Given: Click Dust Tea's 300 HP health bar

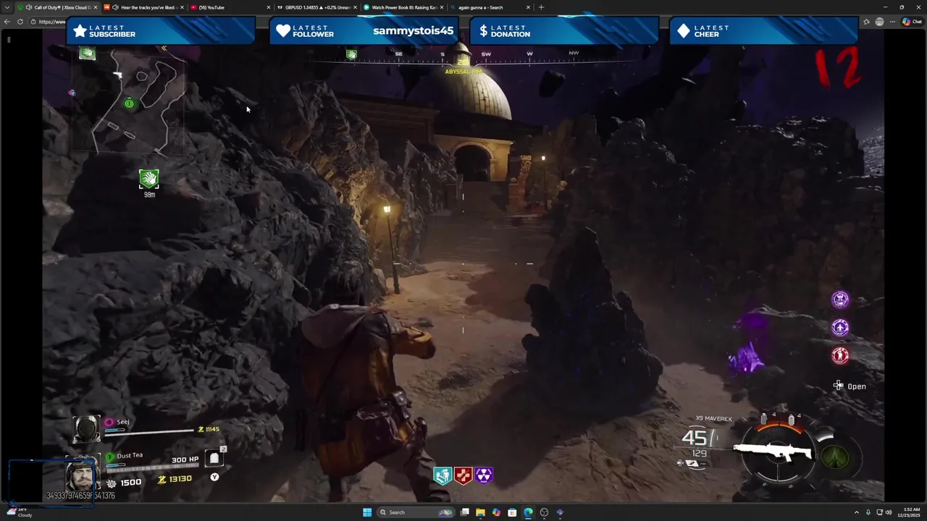Looking at the screenshot, I should [152, 467].
